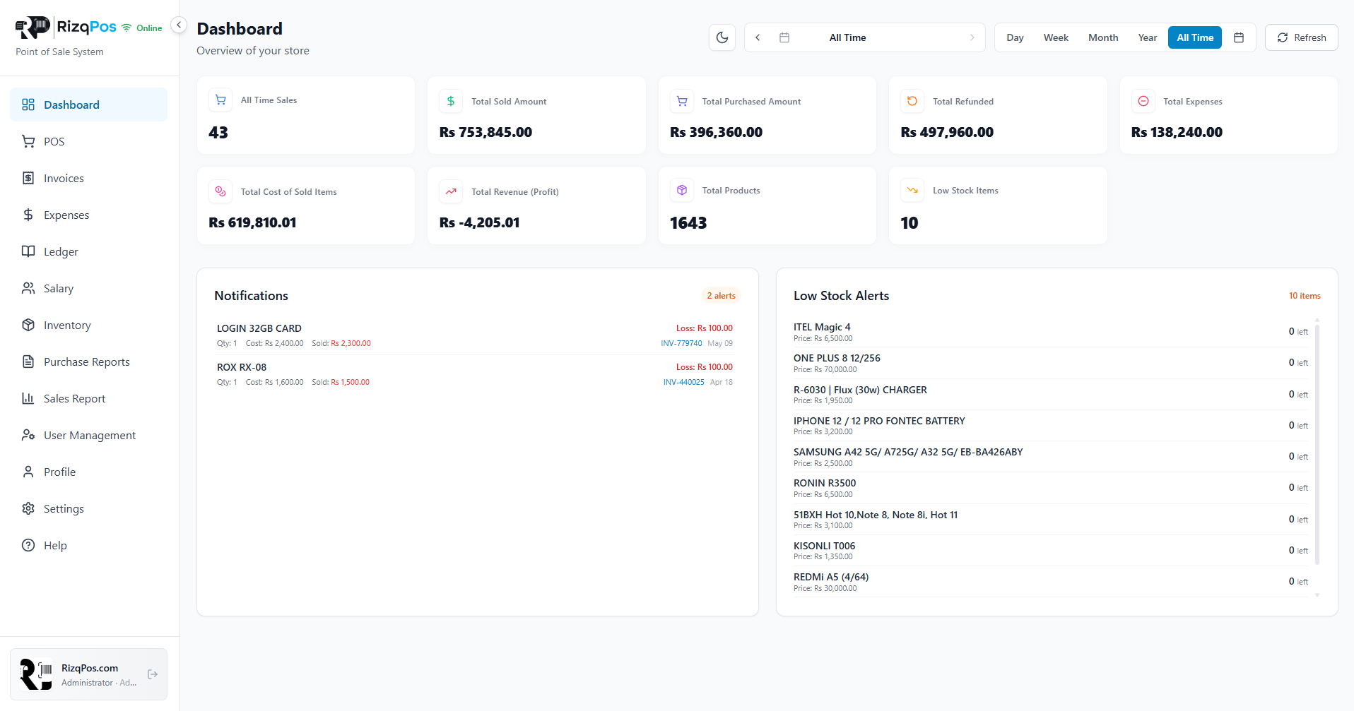
Task: Click the 51BXH Hot 10 low stock row
Action: [x=1050, y=520]
